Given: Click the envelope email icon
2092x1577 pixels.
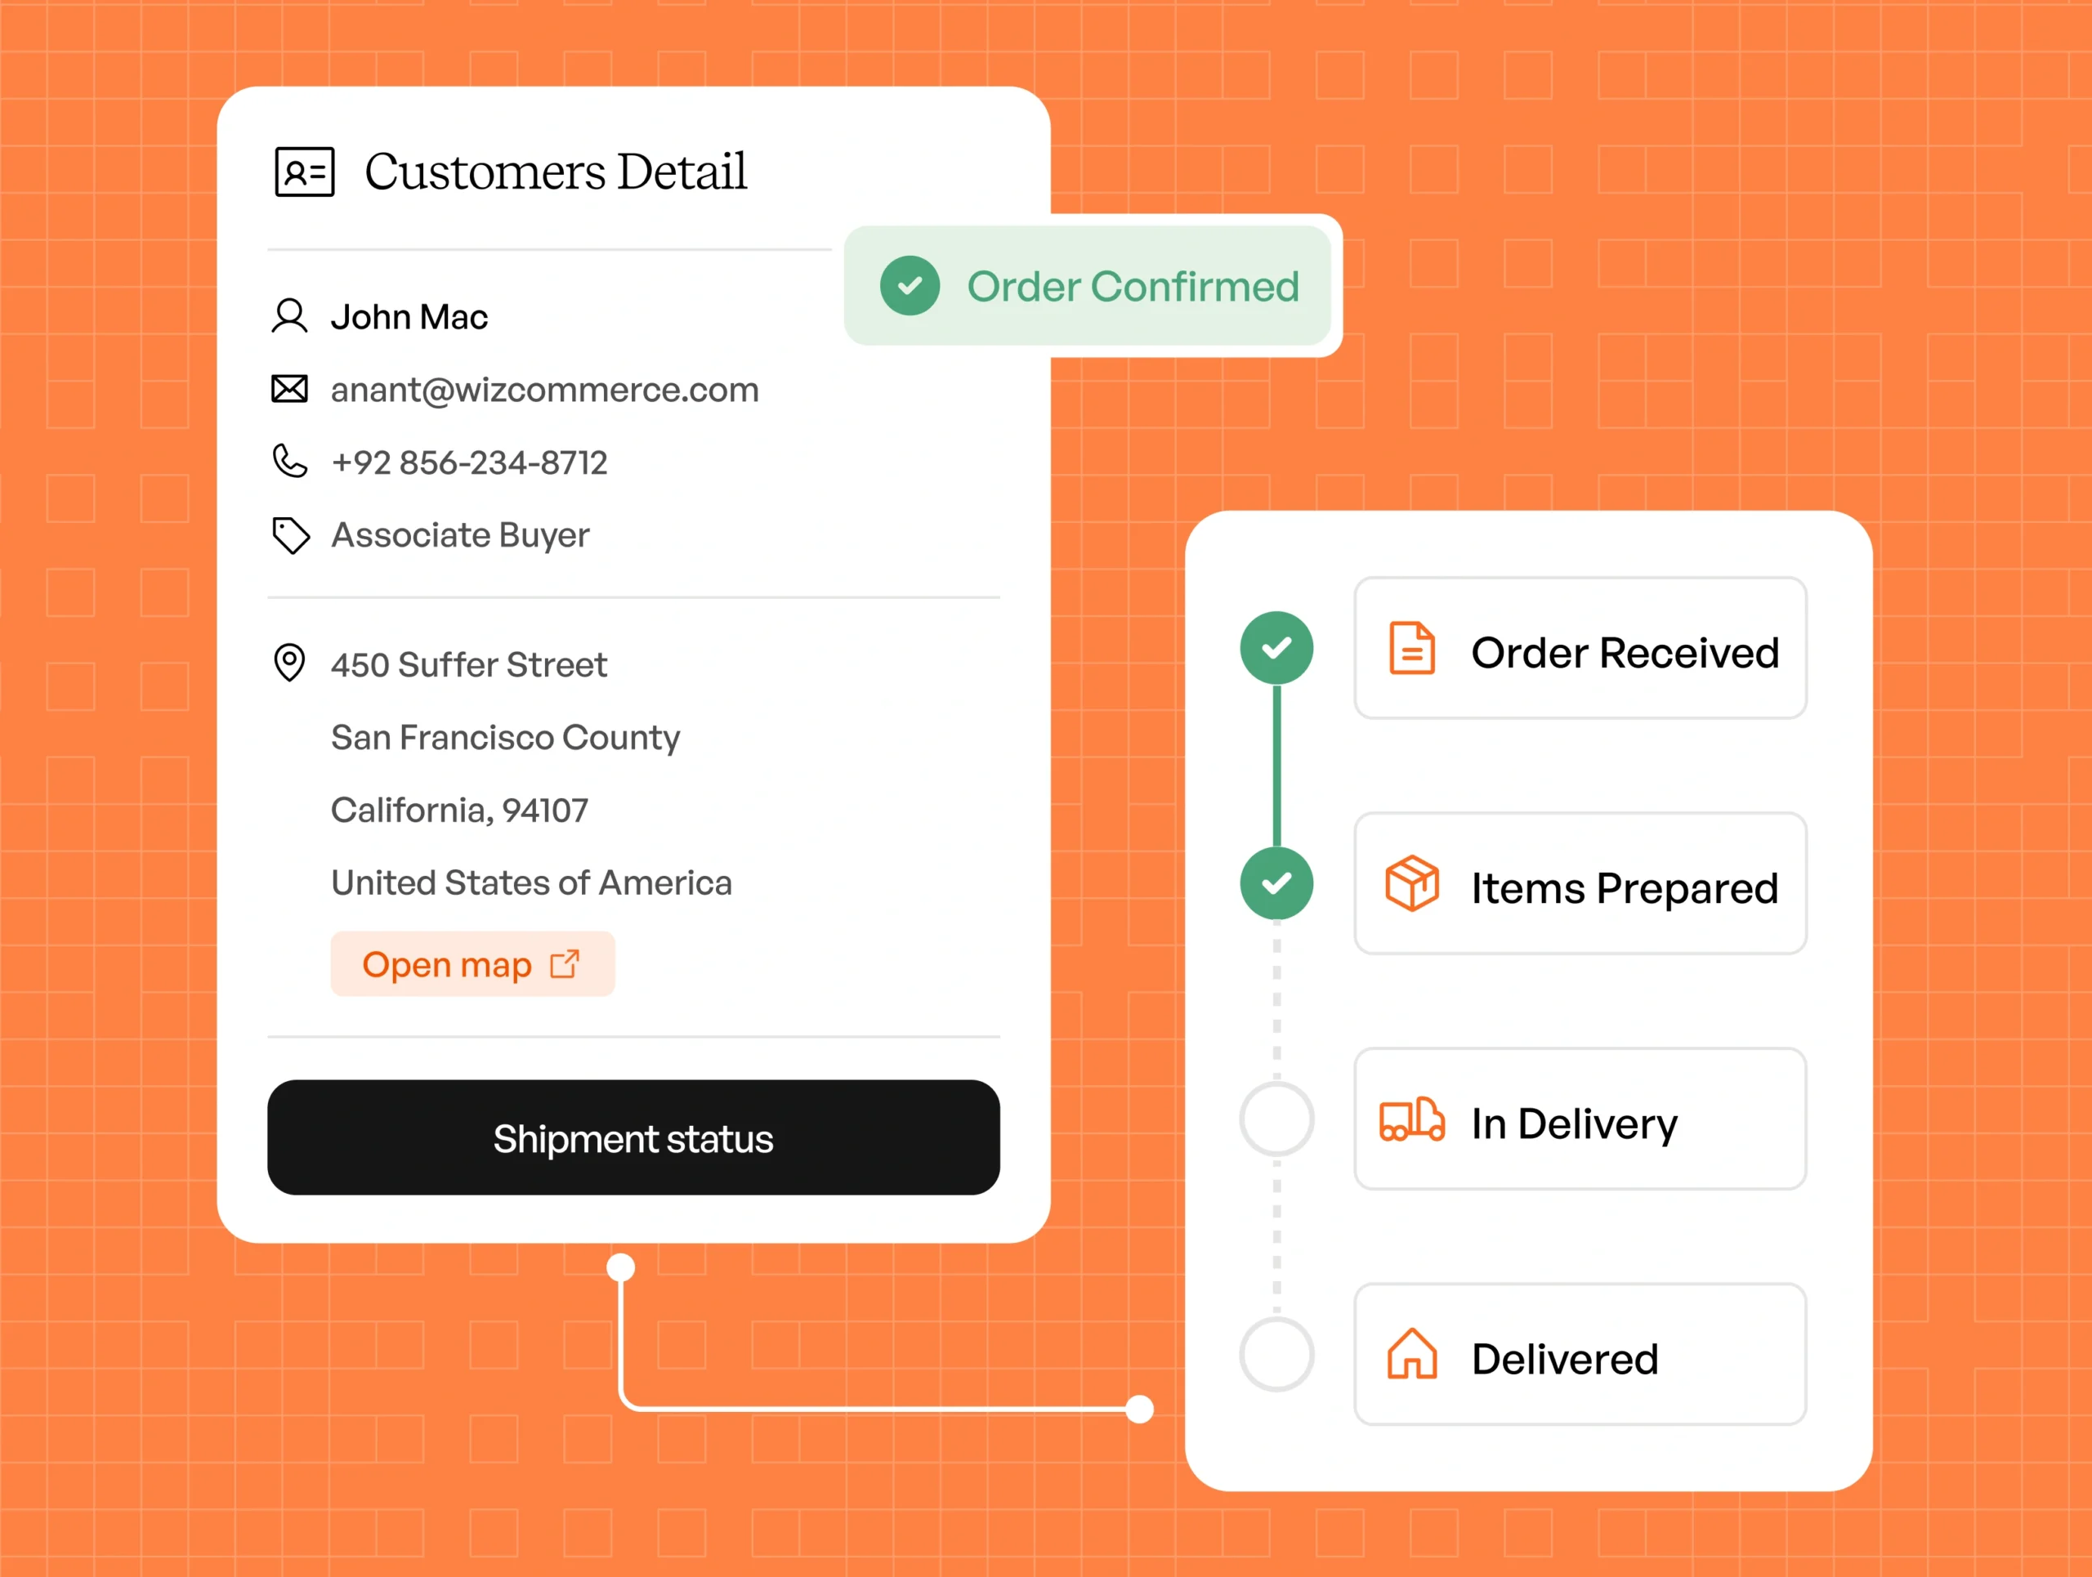Looking at the screenshot, I should 289,390.
